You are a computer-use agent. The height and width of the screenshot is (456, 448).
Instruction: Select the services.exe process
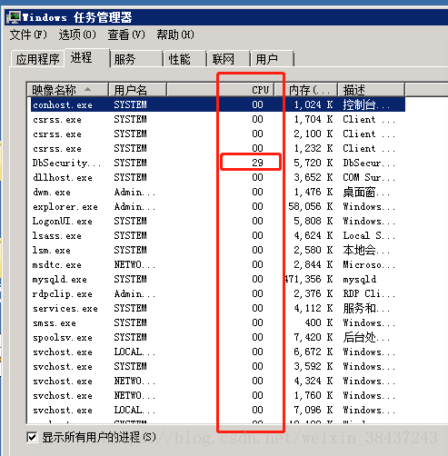click(218, 308)
